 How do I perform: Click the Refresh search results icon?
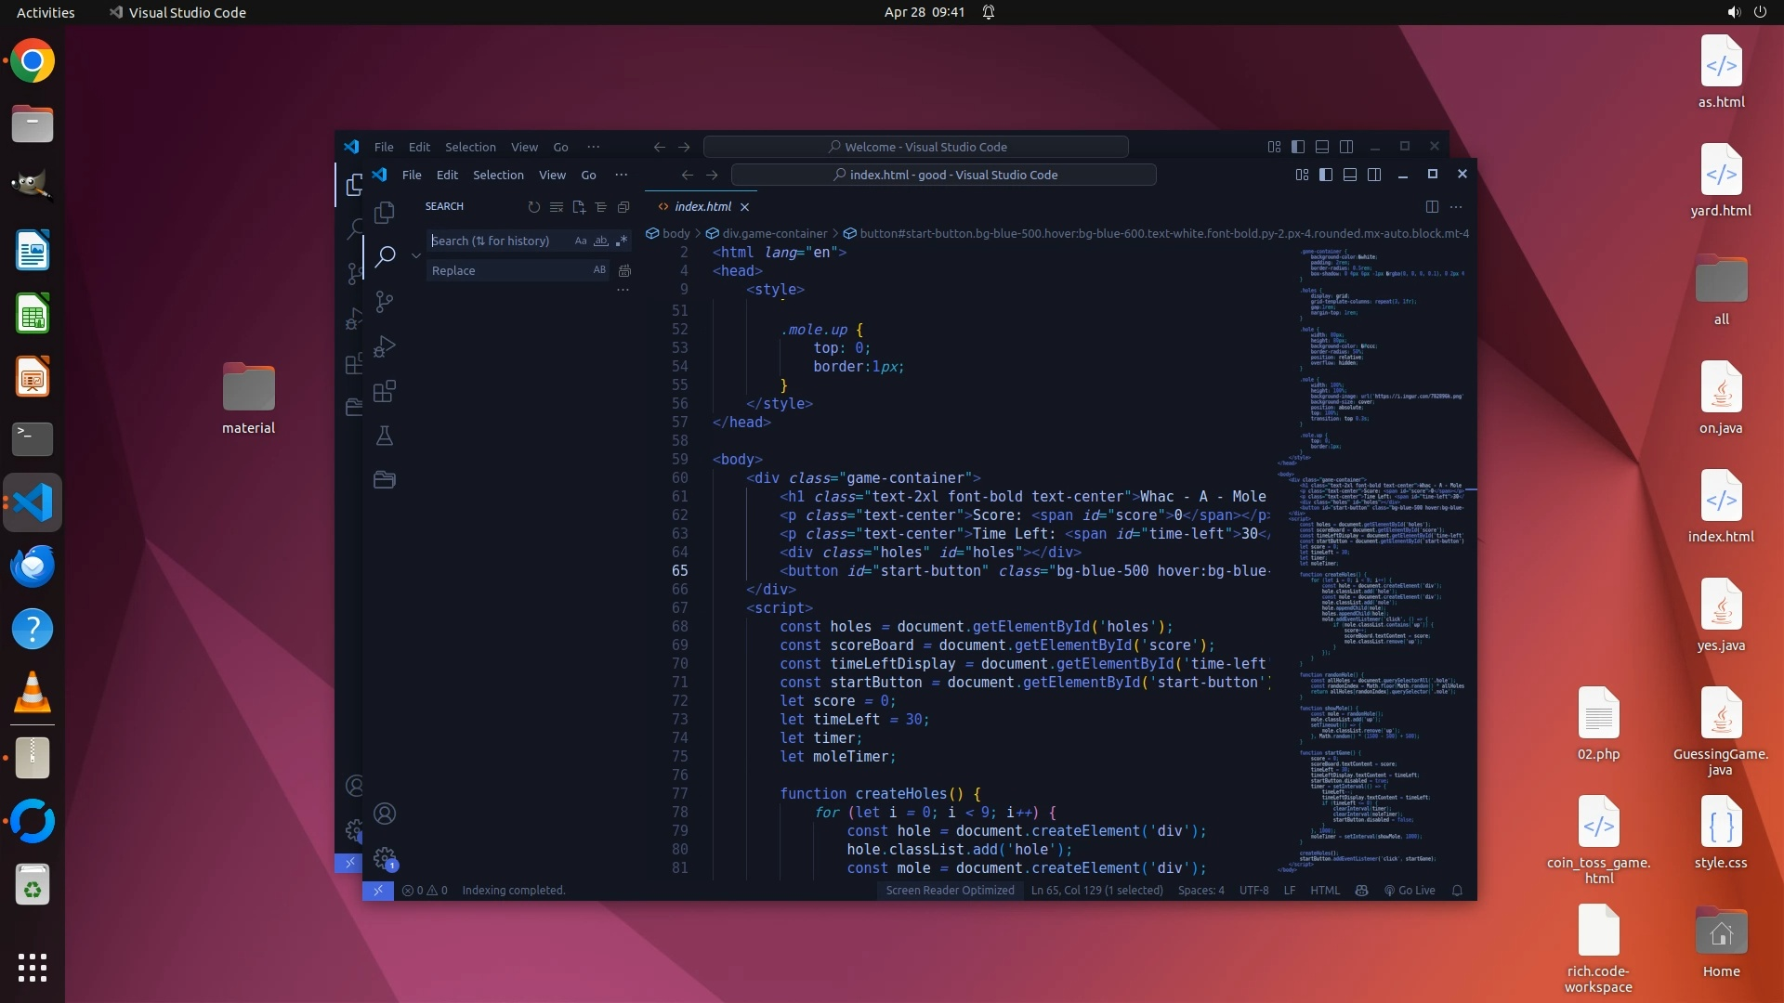point(533,207)
